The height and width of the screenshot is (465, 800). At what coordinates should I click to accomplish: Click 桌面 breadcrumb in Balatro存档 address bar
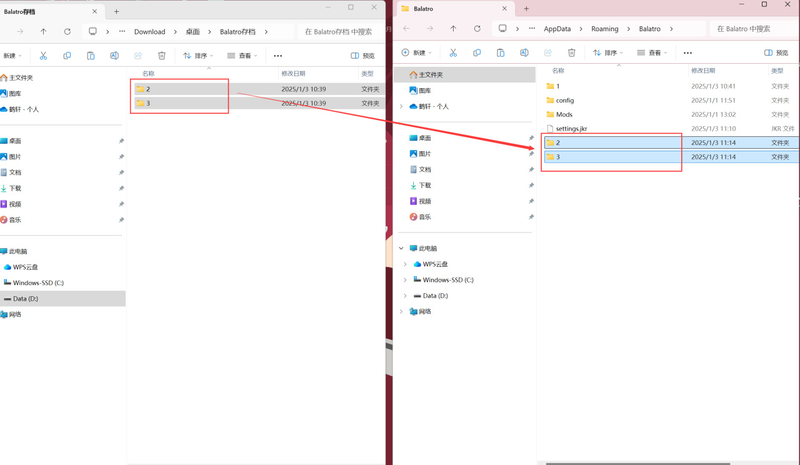(x=192, y=31)
